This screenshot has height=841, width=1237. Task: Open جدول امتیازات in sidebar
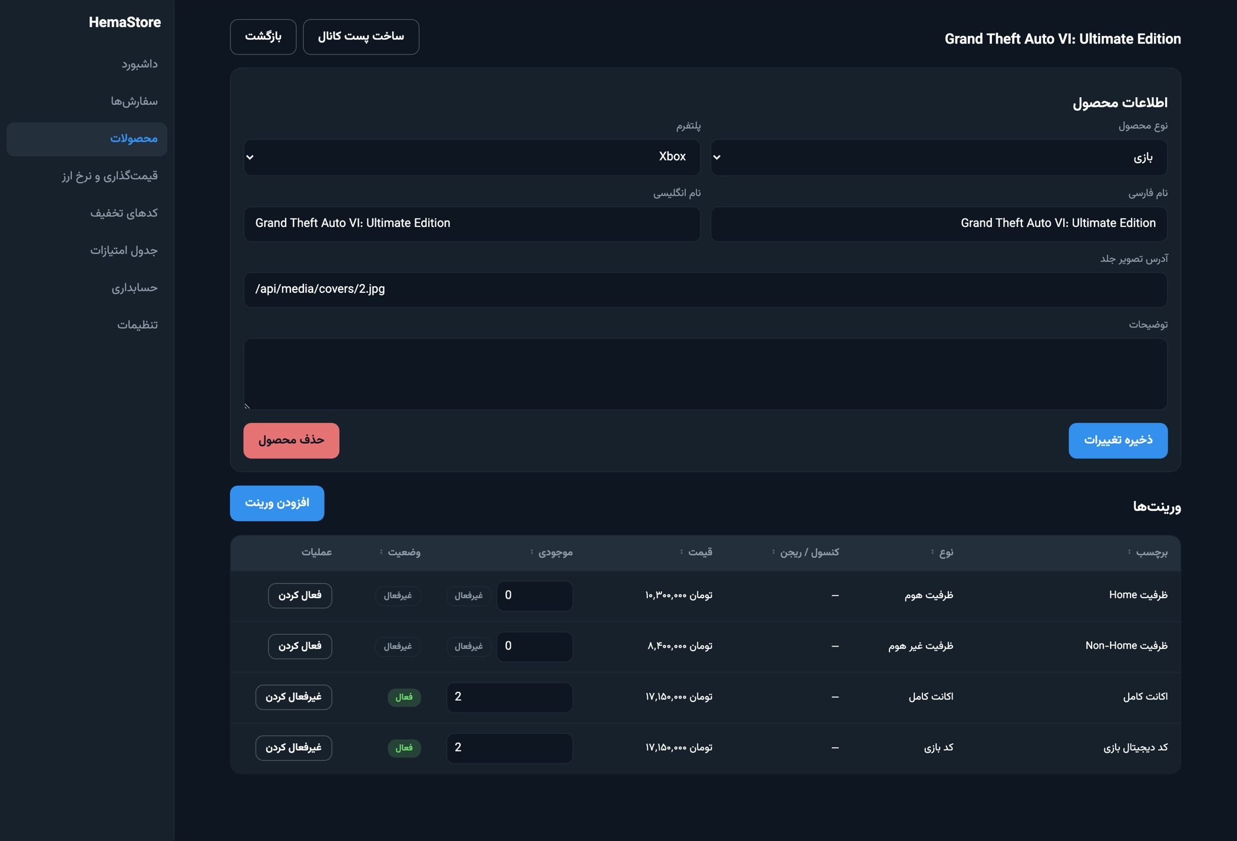(x=87, y=250)
